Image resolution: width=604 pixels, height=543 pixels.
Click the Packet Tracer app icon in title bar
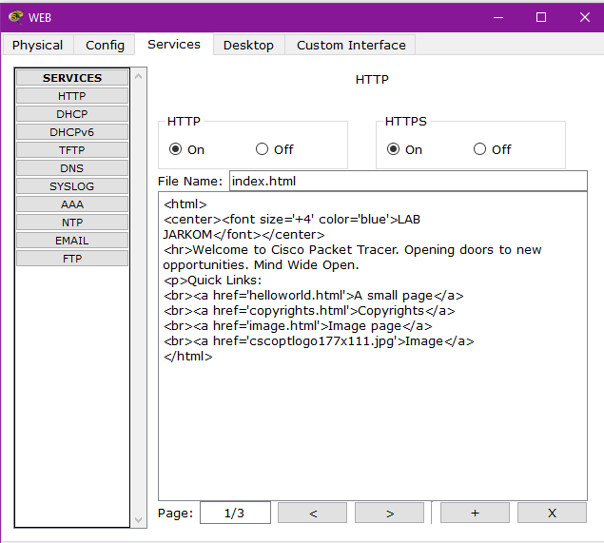click(x=16, y=17)
